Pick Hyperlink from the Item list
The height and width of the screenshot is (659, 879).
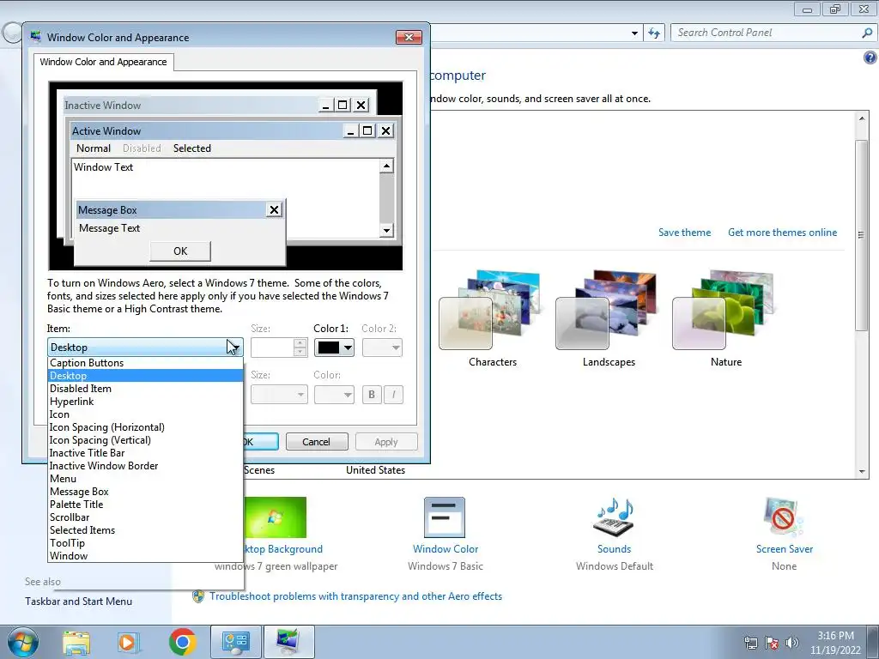[145, 402]
